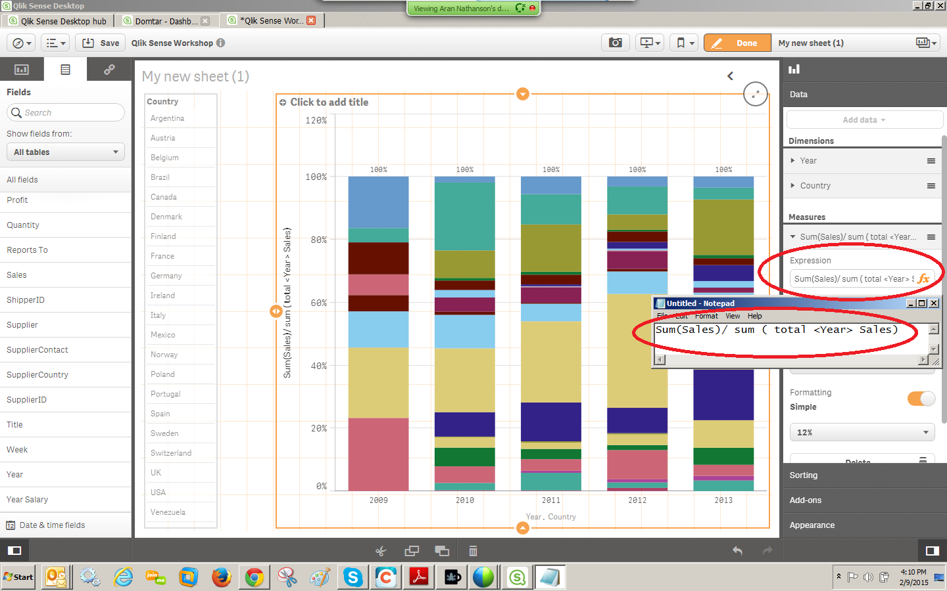This screenshot has width=947, height=591.
Task: Click the Done button
Action: (737, 43)
